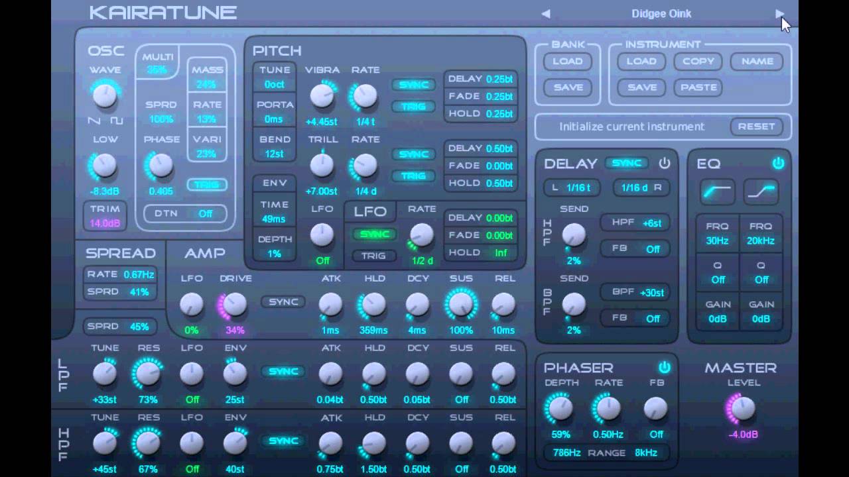Image resolution: width=849 pixels, height=477 pixels.
Task: Select the sawtooth waveform icon in OSC
Action: 94,121
